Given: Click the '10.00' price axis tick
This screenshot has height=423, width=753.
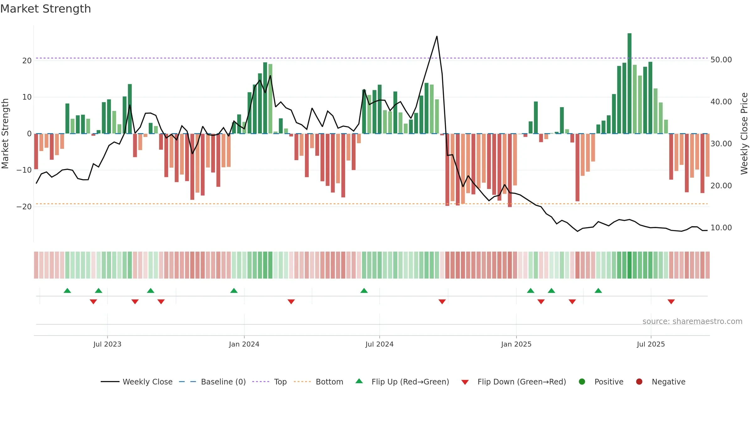Looking at the screenshot, I should tap(721, 228).
